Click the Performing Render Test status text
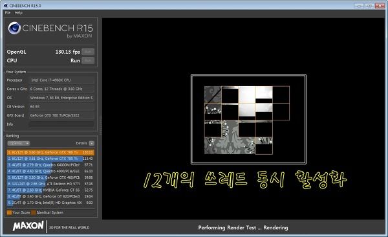The width and height of the screenshot is (388, 237). pos(243,227)
